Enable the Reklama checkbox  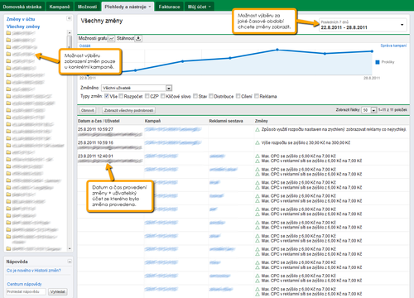point(257,96)
